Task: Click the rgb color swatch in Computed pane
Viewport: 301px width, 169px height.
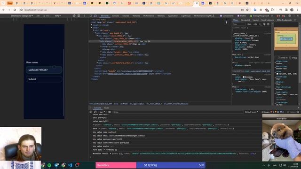Action: [x=277, y=74]
